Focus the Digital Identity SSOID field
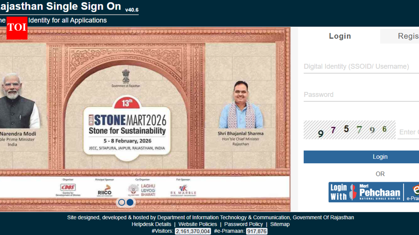Screen dimensions: 419x235 coord(361,67)
